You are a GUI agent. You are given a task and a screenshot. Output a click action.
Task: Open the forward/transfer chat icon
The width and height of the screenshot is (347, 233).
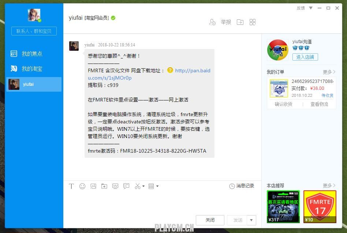click(240, 22)
